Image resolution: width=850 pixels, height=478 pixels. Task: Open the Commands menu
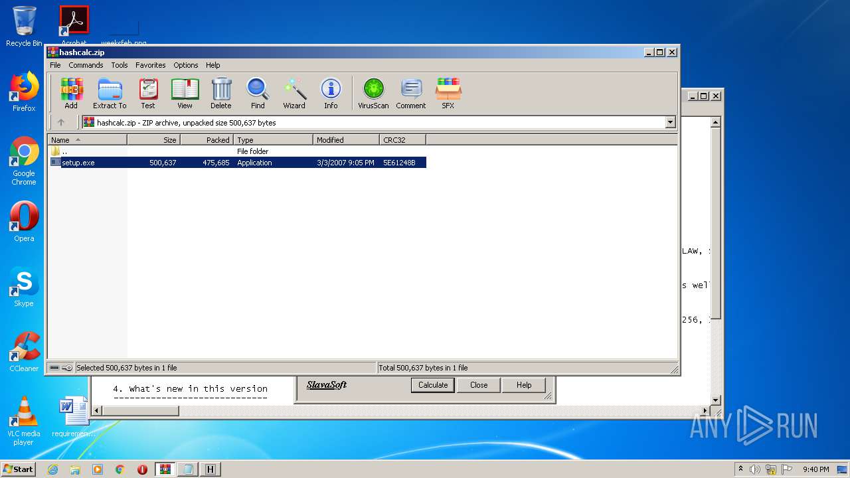pyautogui.click(x=86, y=65)
